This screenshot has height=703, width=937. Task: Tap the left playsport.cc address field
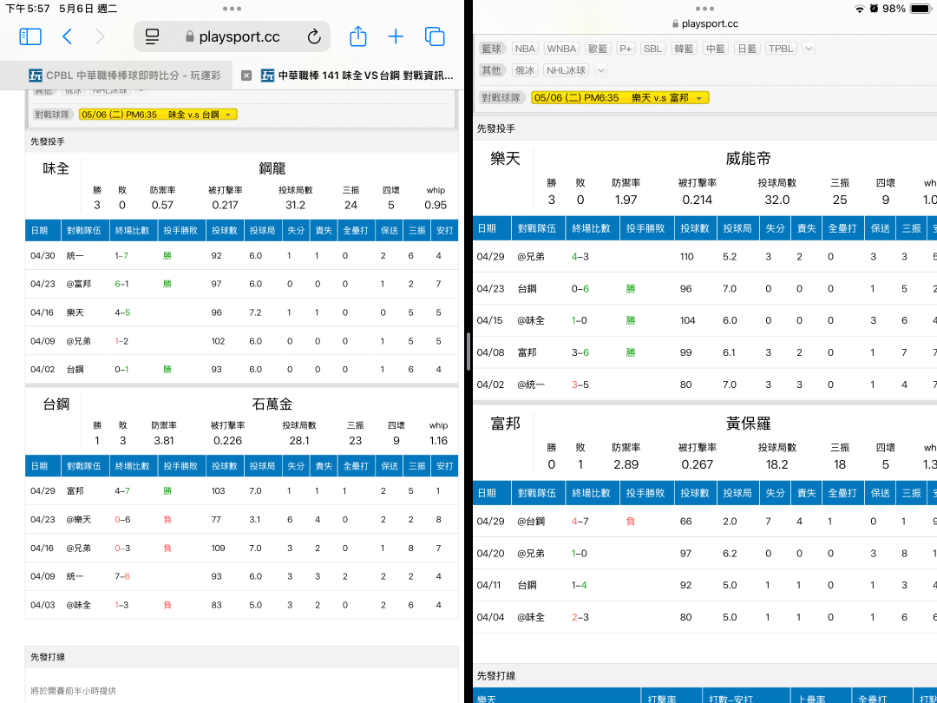click(232, 36)
